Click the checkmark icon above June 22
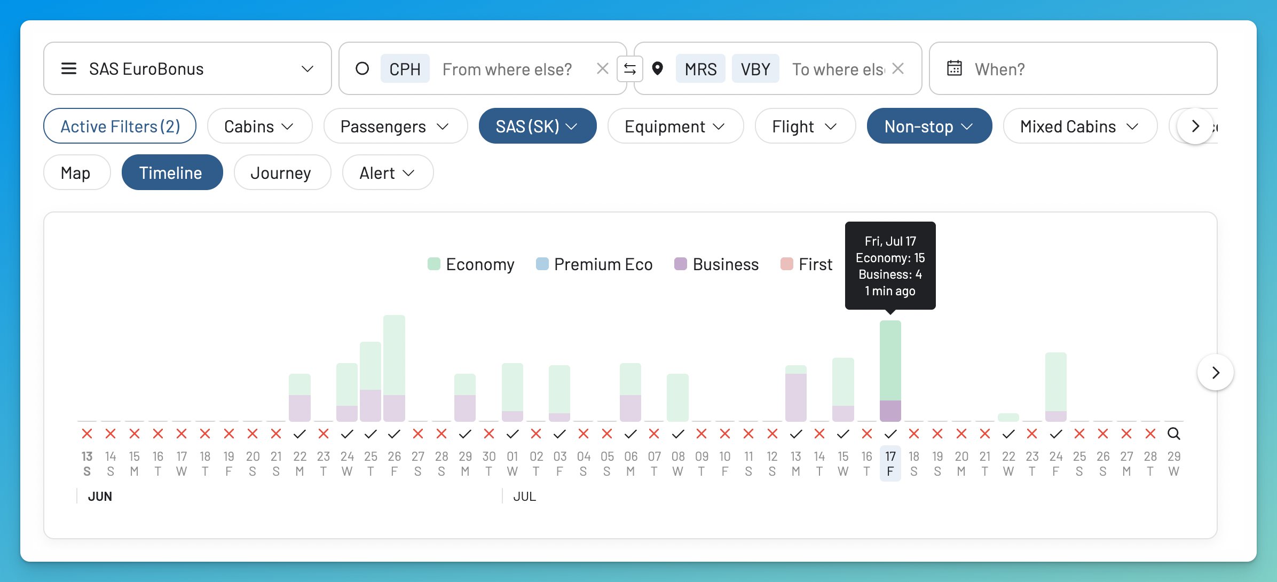The height and width of the screenshot is (582, 1277). [299, 434]
